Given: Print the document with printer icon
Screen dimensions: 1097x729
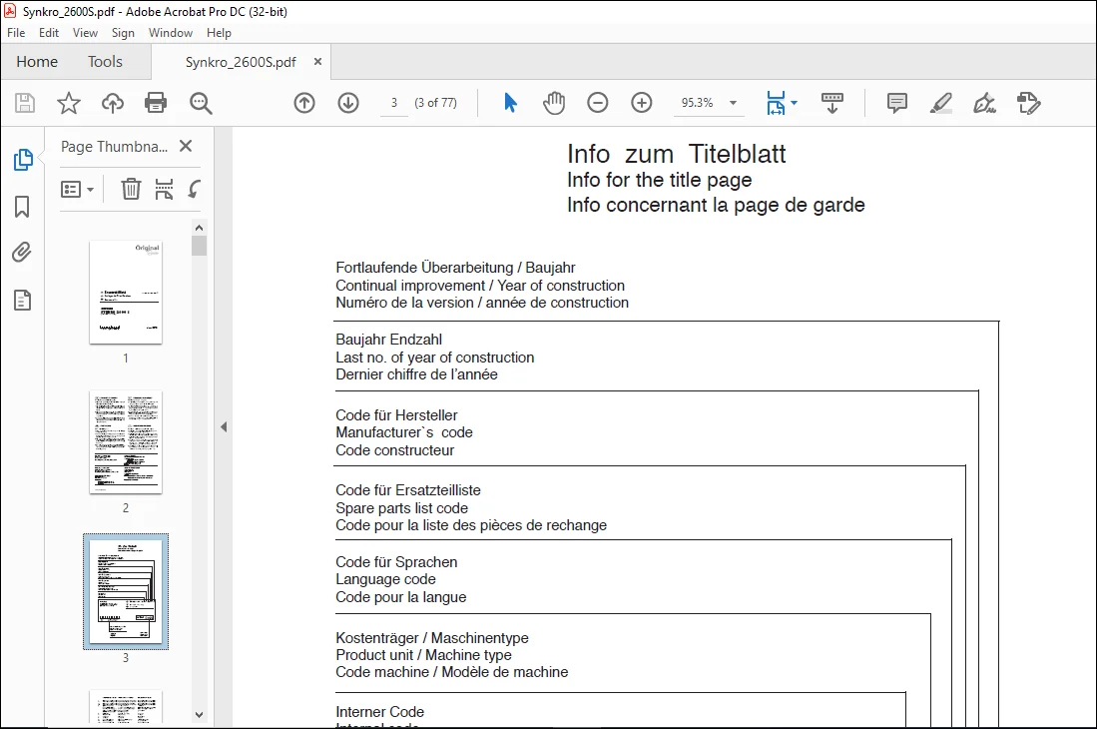Looking at the screenshot, I should (x=156, y=103).
